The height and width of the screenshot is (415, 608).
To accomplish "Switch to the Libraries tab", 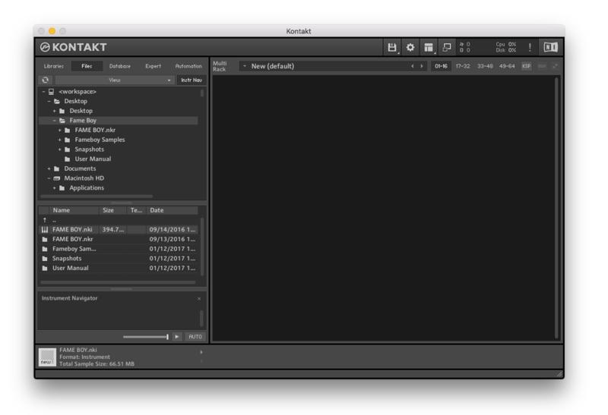I will (53, 66).
